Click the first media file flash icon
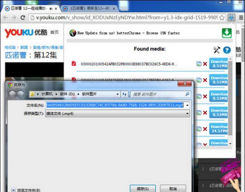Image resolution: width=245 pixels, height=192 pixels. point(74,64)
